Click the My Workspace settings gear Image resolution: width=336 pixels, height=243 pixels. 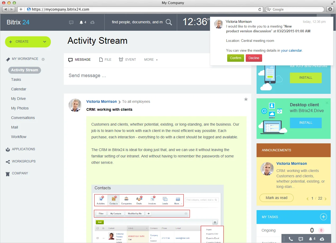43,59
